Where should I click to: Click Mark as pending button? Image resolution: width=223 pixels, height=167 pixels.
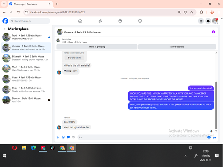tap(97, 47)
